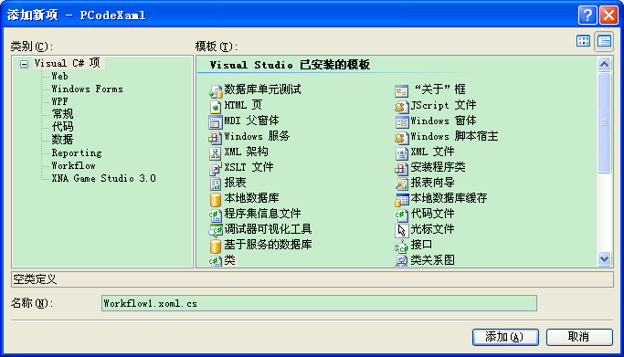Select the 光标文件 cursor icon
Screen dimensions: 624x357
click(x=402, y=231)
